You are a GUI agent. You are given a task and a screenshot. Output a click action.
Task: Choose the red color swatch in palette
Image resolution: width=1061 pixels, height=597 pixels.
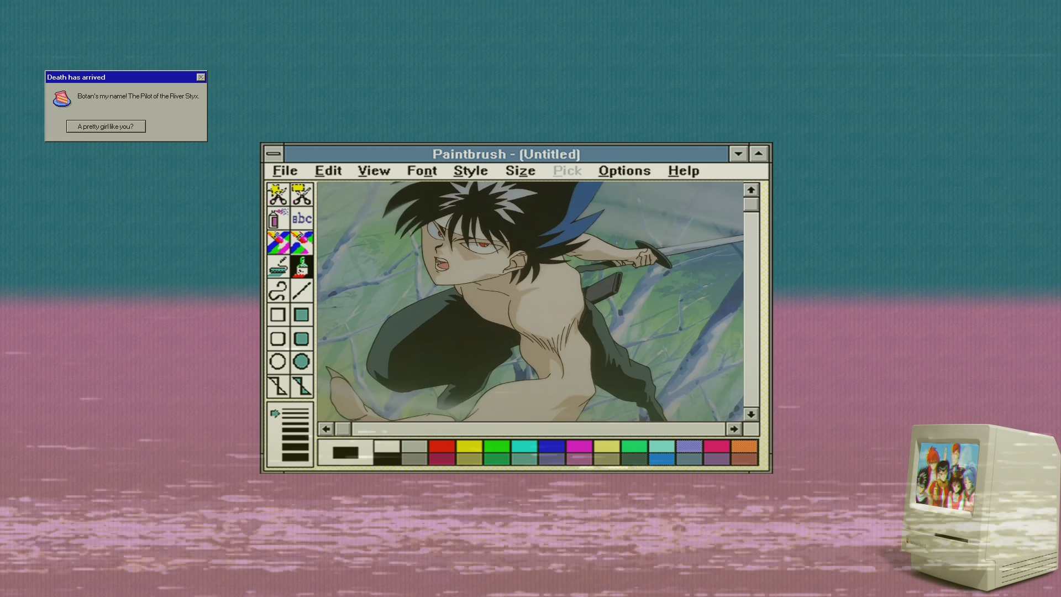(x=442, y=447)
